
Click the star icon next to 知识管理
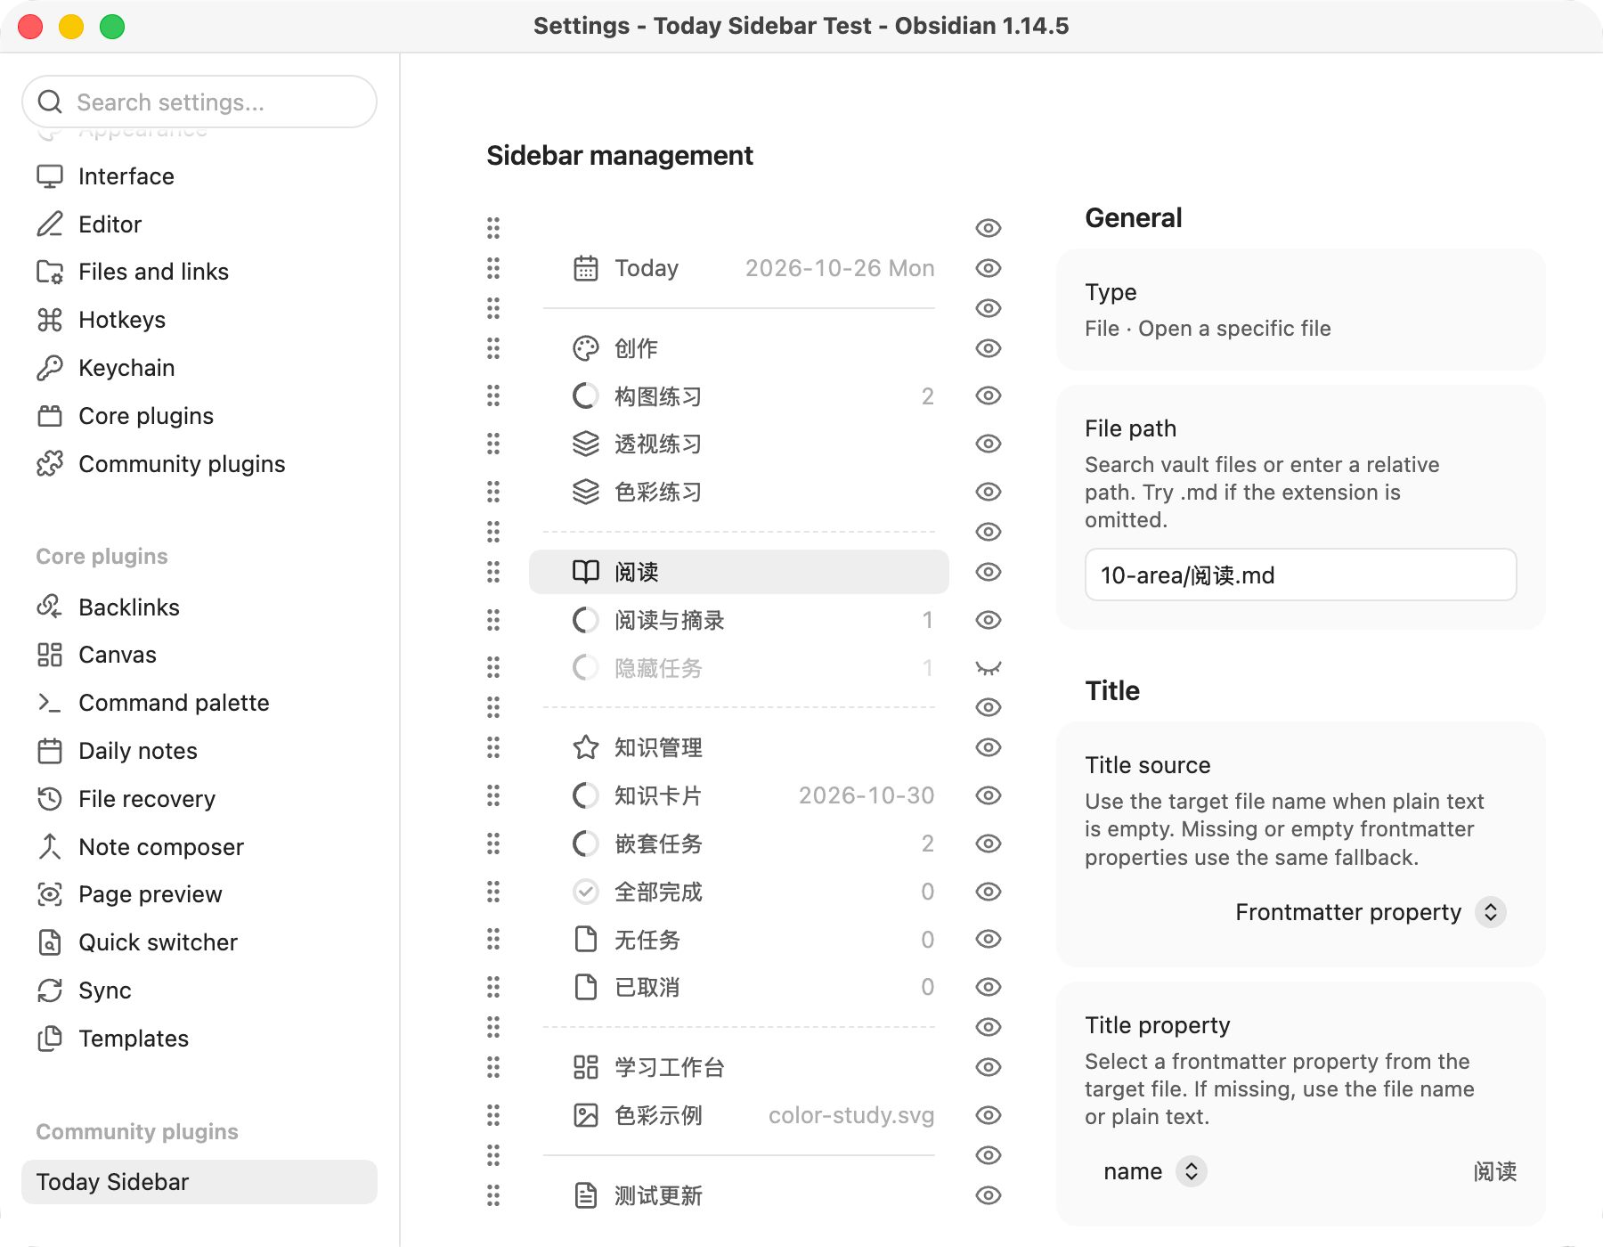coord(586,747)
